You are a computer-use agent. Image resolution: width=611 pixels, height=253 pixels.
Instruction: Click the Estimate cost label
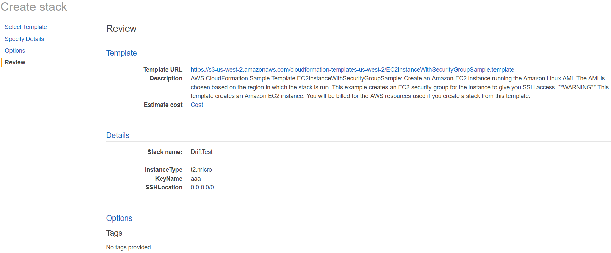coord(163,105)
